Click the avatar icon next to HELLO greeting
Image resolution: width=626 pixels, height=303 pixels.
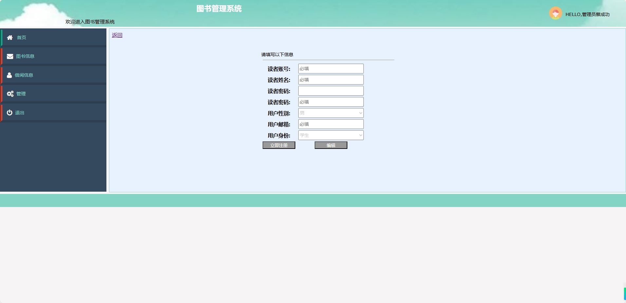click(x=556, y=13)
